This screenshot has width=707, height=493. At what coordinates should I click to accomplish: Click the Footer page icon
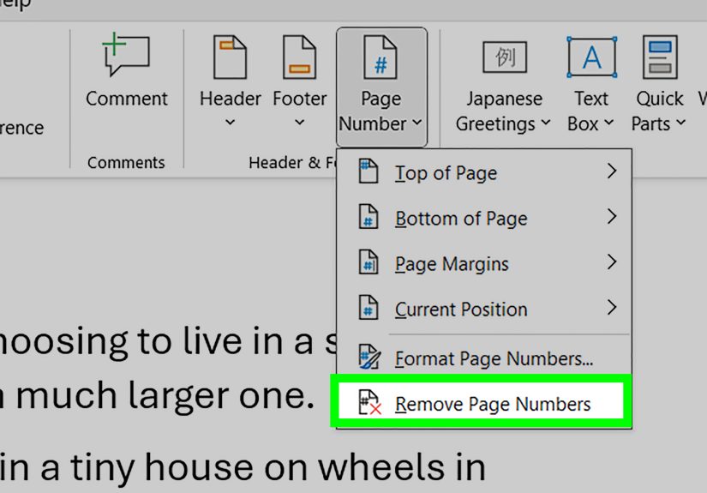[300, 57]
